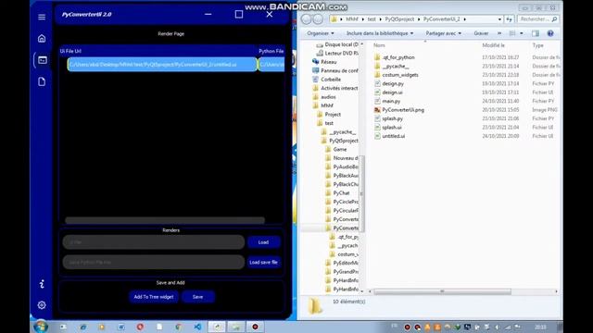593x333 pixels.
Task: Open the Partager avec menu
Action: point(443,33)
